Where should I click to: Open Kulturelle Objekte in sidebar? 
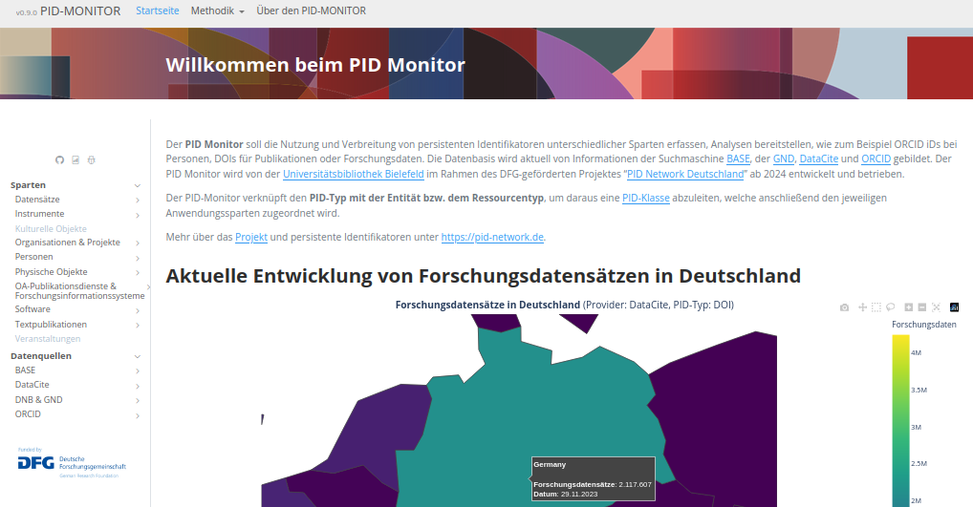[51, 229]
